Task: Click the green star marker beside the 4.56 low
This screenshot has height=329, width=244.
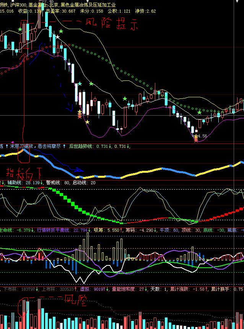Action: [x=199, y=112]
